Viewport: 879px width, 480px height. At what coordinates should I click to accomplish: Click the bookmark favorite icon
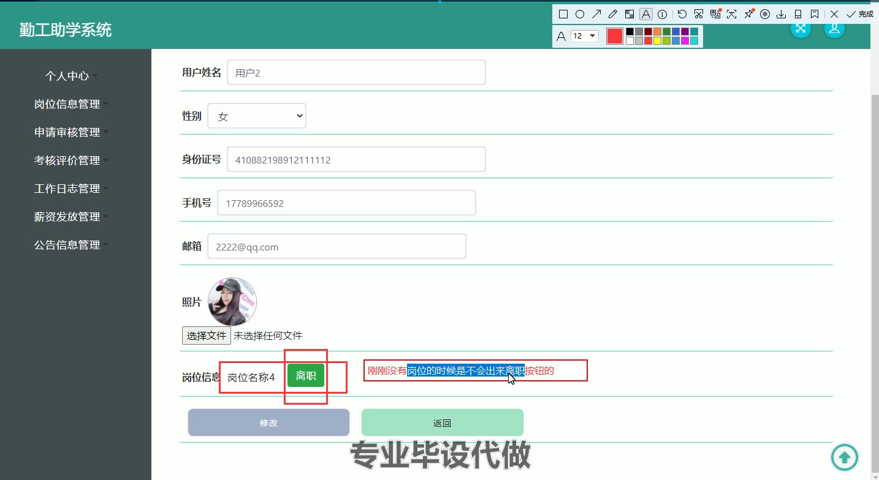815,14
